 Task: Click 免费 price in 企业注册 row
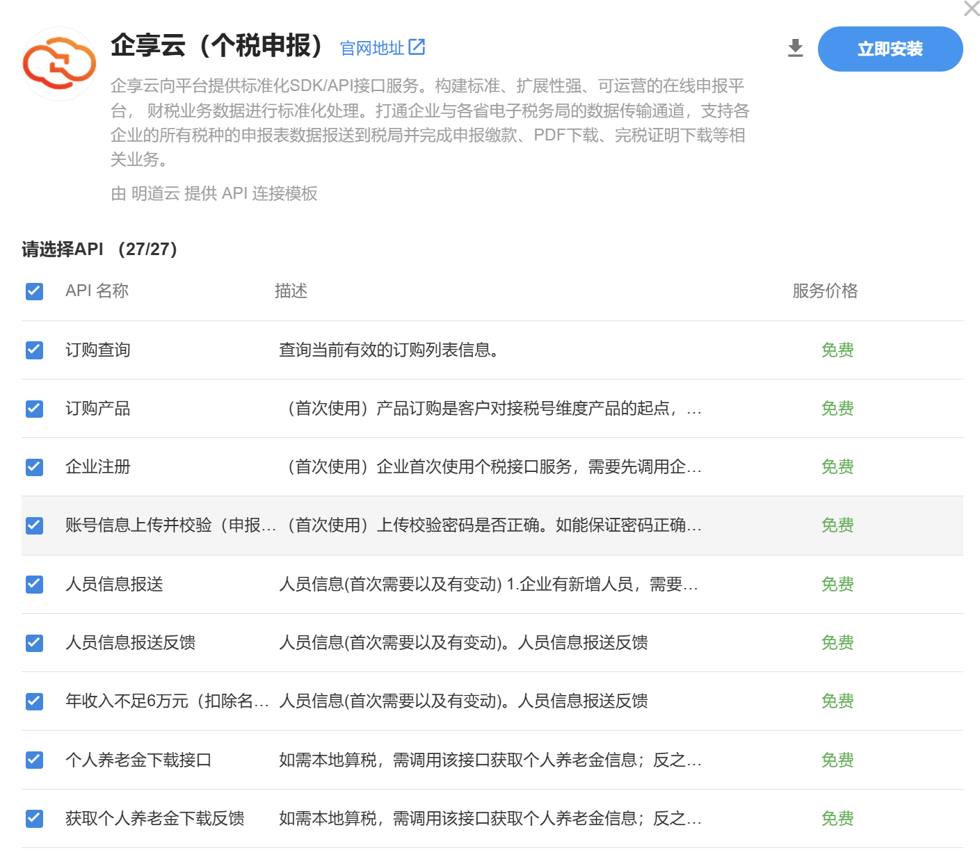tap(837, 466)
